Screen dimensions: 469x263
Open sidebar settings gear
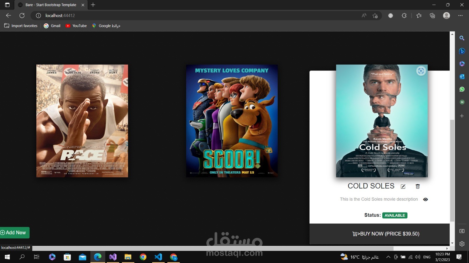tap(462, 244)
